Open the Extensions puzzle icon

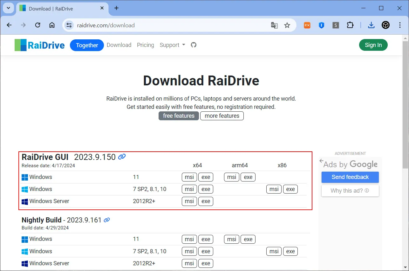pyautogui.click(x=350, y=25)
